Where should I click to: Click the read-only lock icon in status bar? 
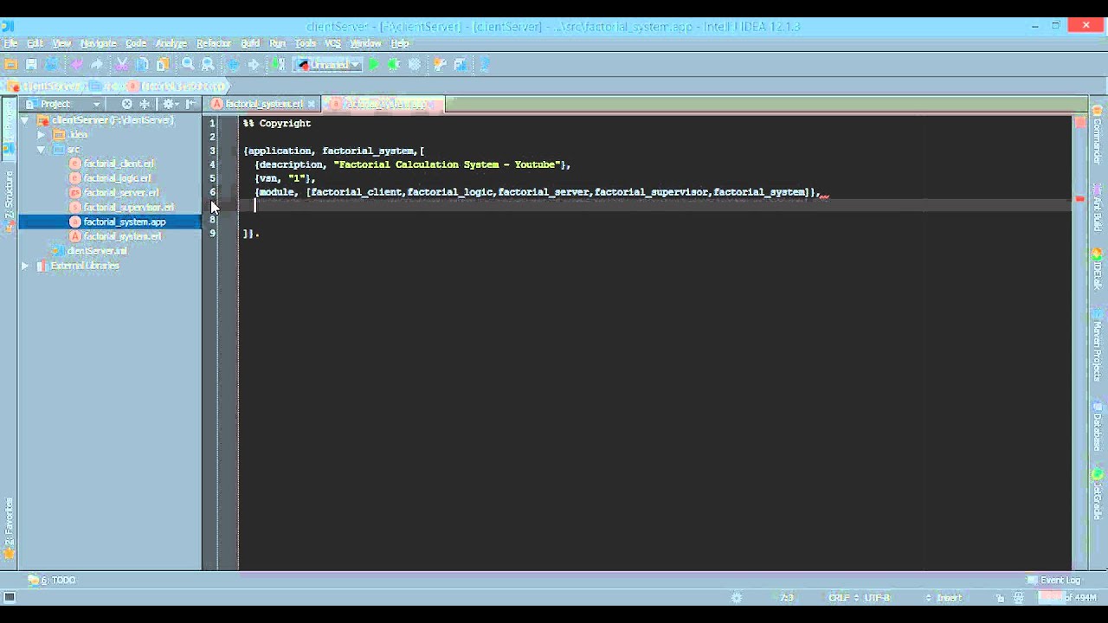tap(1000, 598)
